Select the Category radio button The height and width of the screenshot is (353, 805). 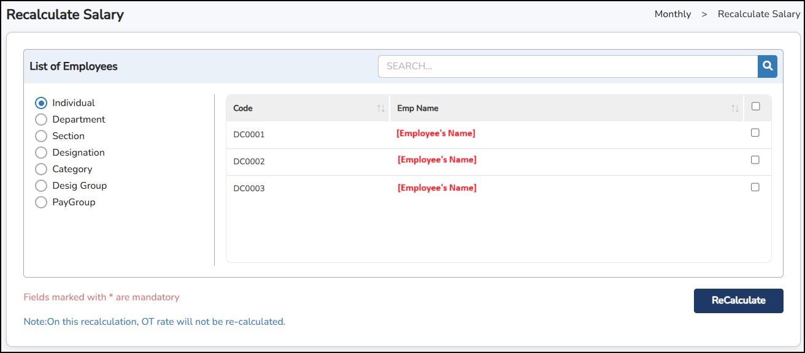point(41,169)
